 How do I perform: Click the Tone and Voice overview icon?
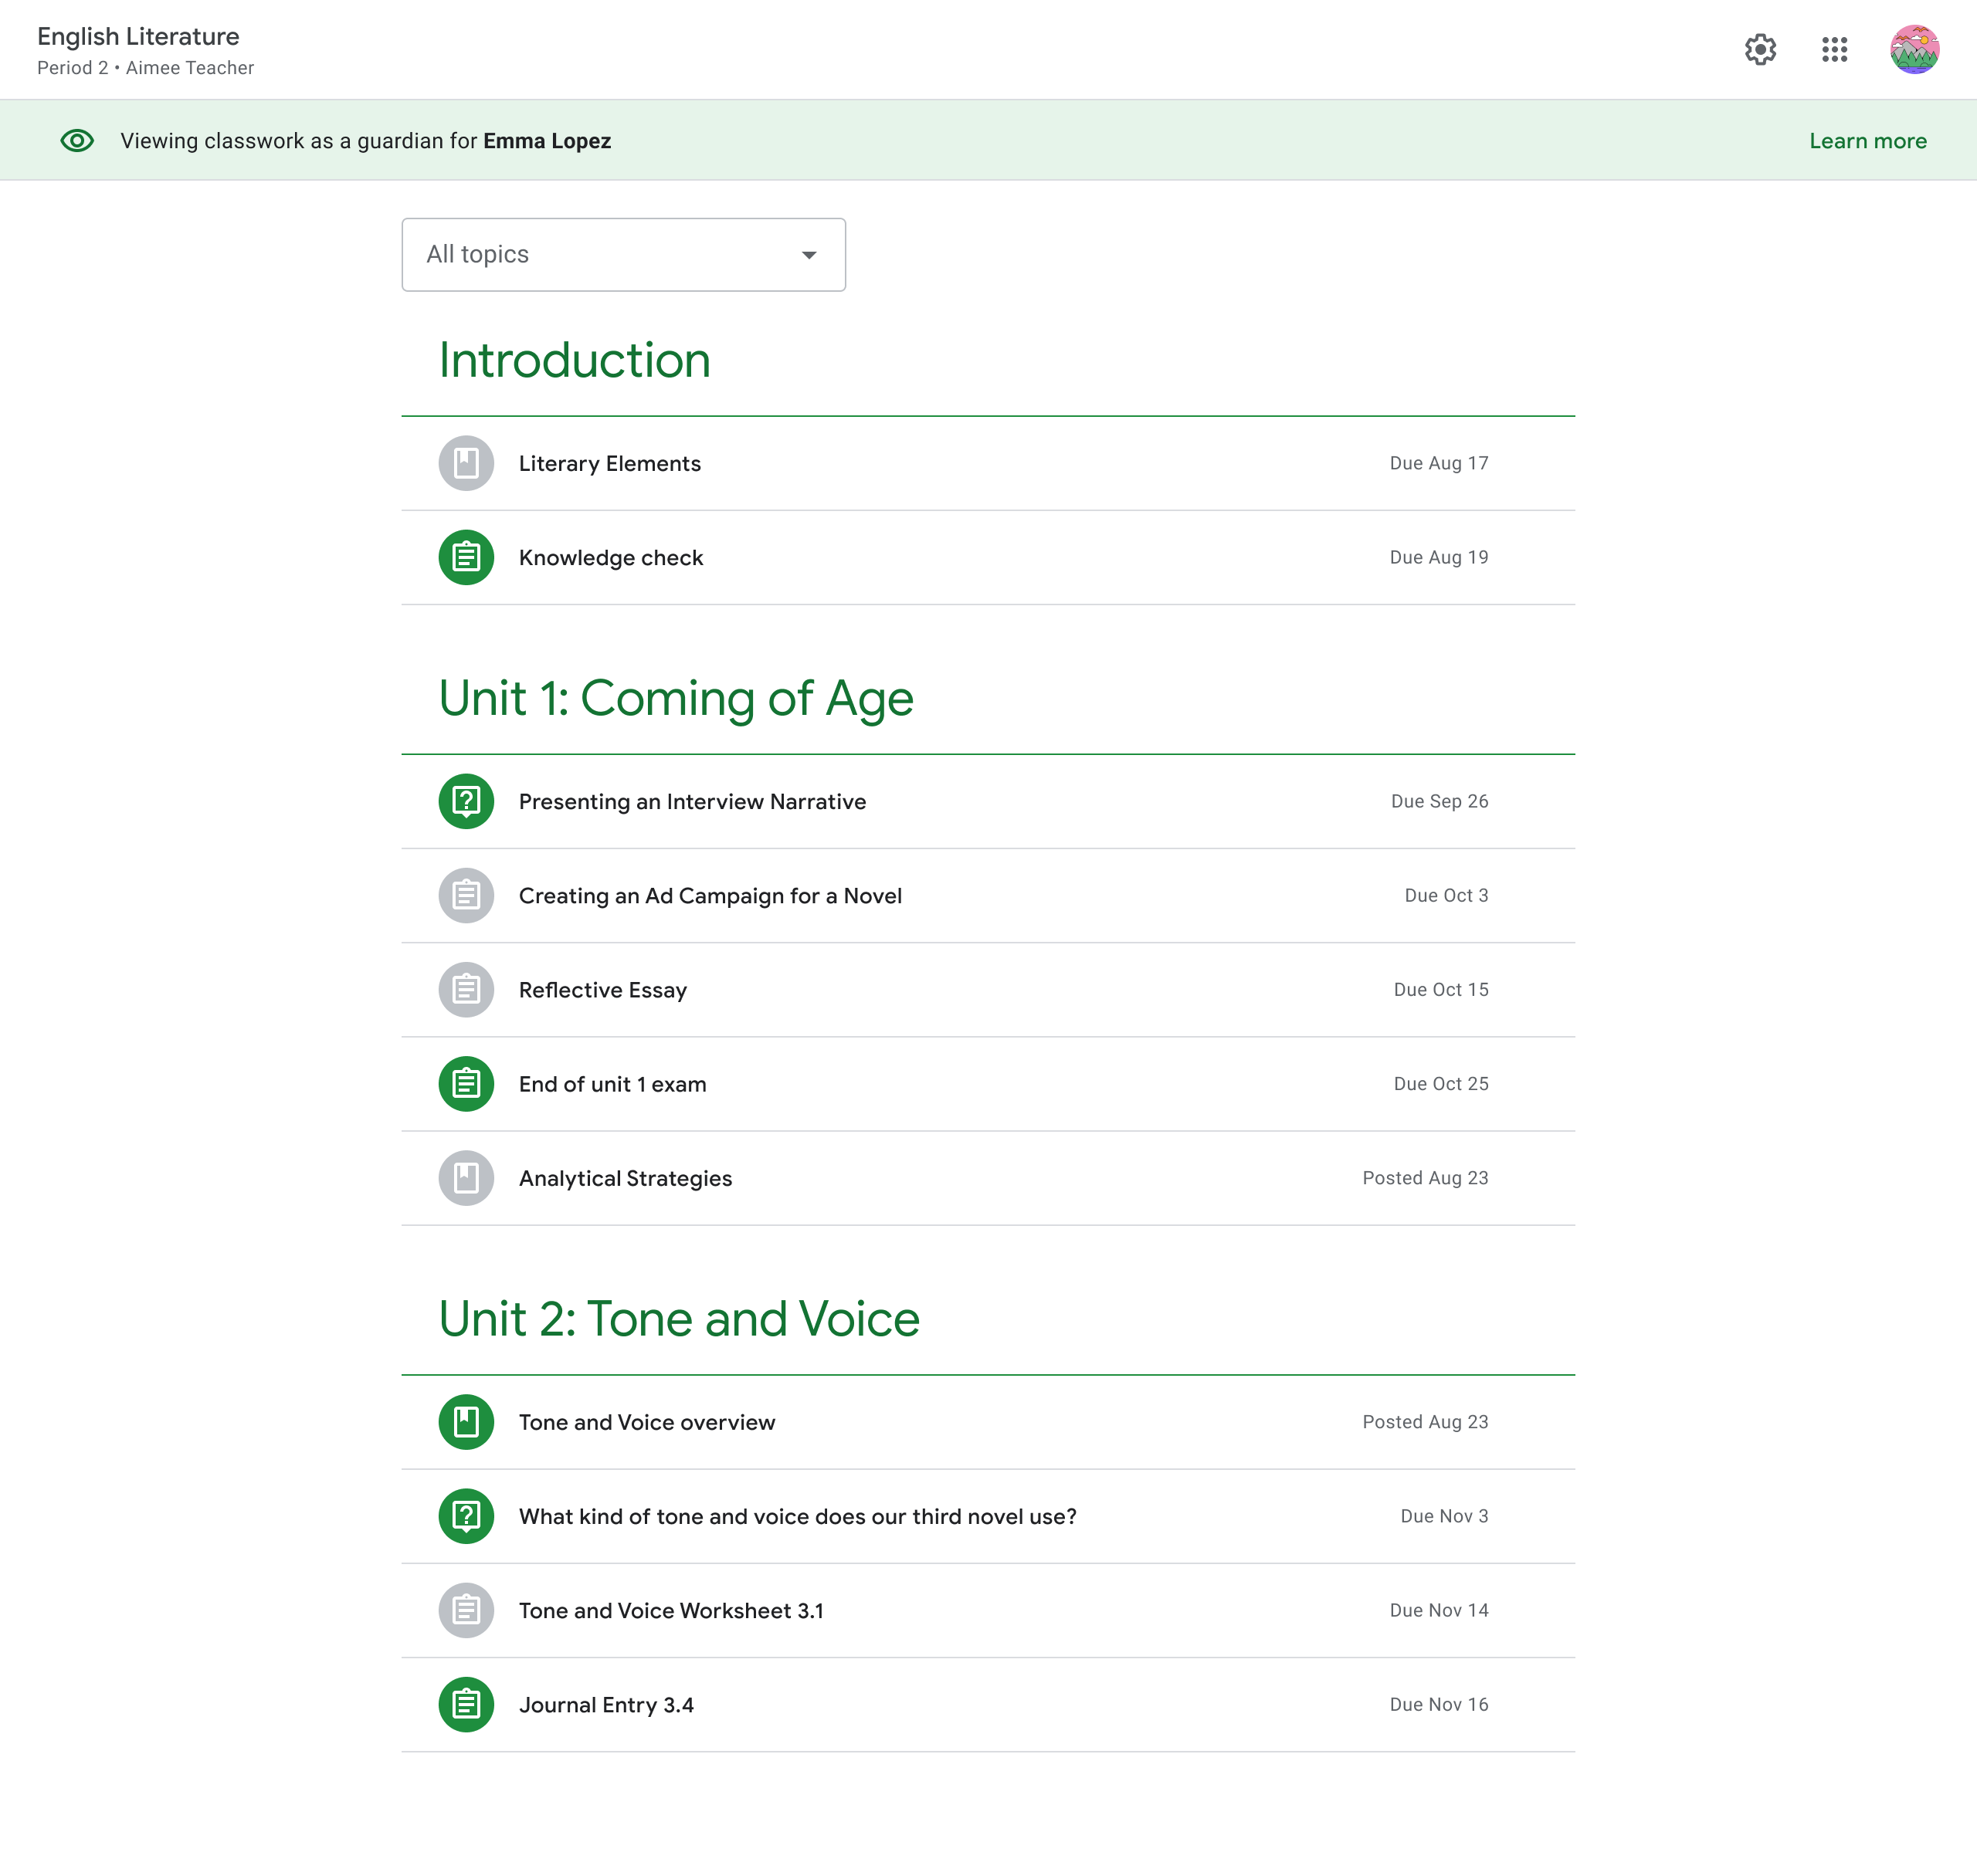(466, 1421)
